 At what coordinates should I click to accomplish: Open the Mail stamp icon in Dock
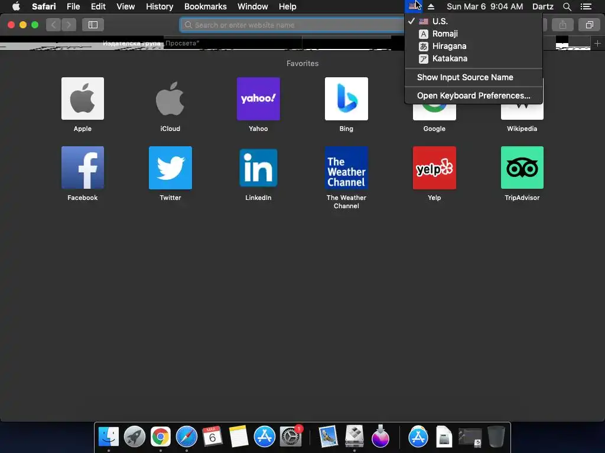click(328, 437)
